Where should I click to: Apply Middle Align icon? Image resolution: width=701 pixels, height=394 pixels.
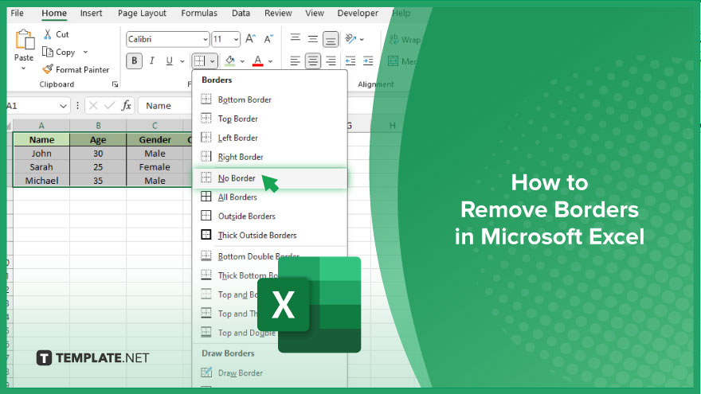click(x=313, y=39)
